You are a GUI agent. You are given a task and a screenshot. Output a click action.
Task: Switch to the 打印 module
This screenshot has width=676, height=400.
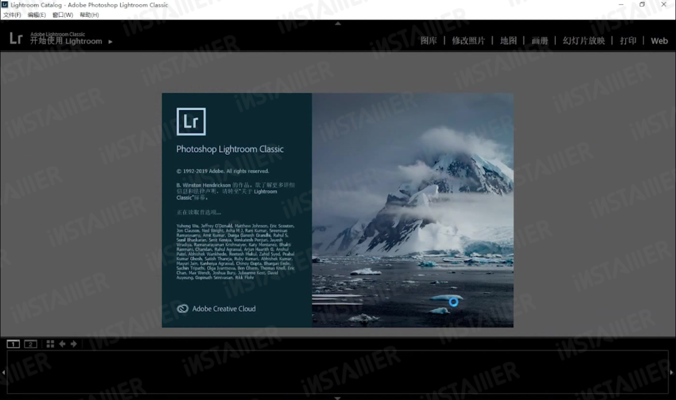(x=628, y=41)
